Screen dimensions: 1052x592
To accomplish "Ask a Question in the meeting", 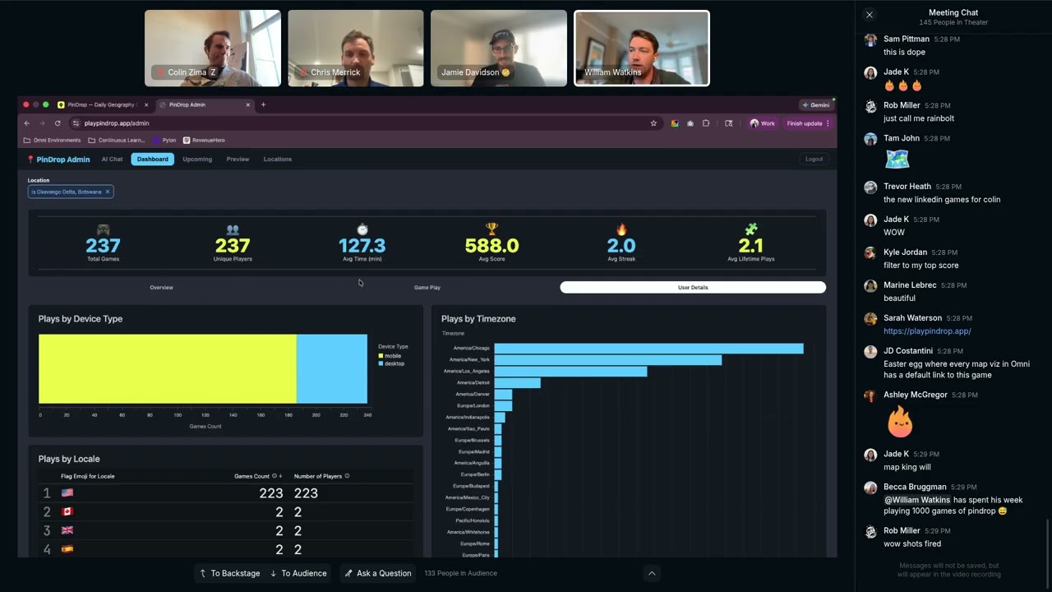I will coord(378,573).
